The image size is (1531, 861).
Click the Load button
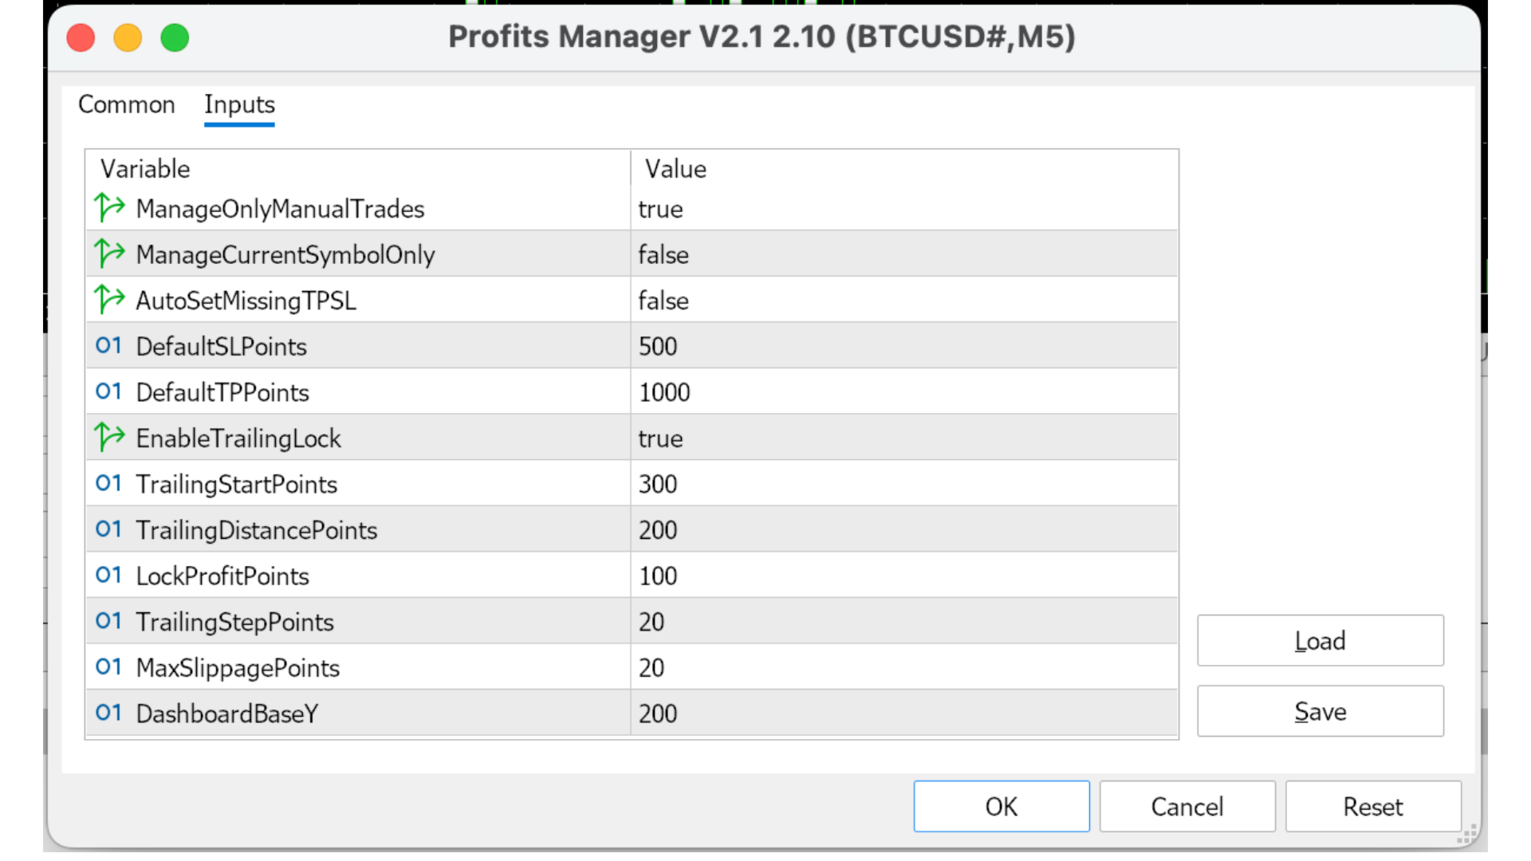point(1320,641)
